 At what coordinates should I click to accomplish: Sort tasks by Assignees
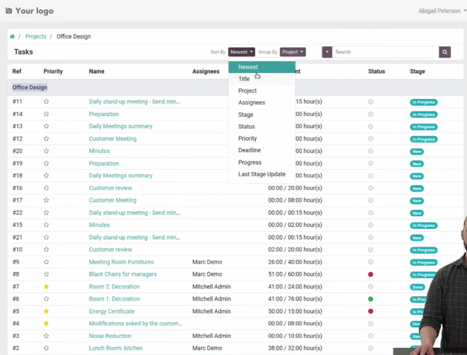point(262,103)
